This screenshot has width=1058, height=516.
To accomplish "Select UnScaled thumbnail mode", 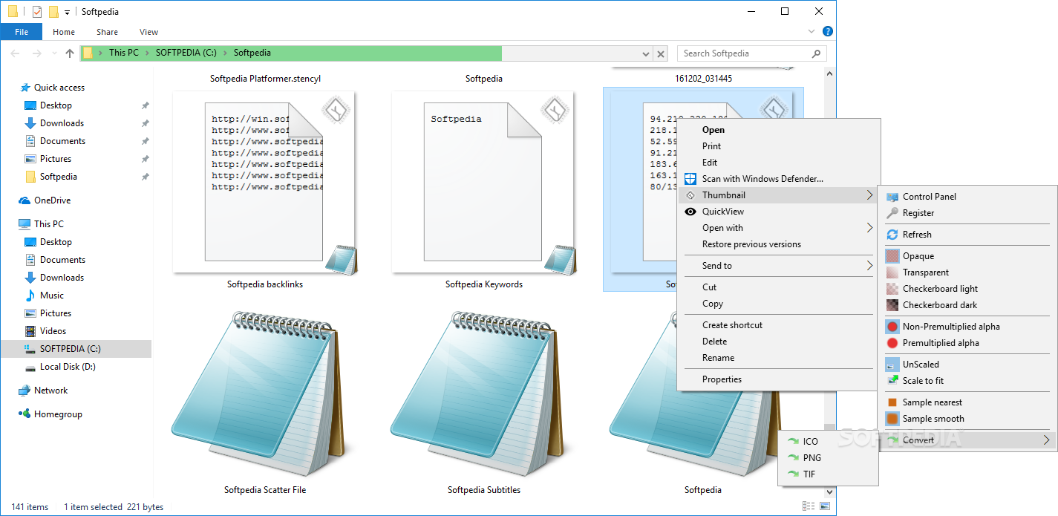I will click(x=967, y=365).
